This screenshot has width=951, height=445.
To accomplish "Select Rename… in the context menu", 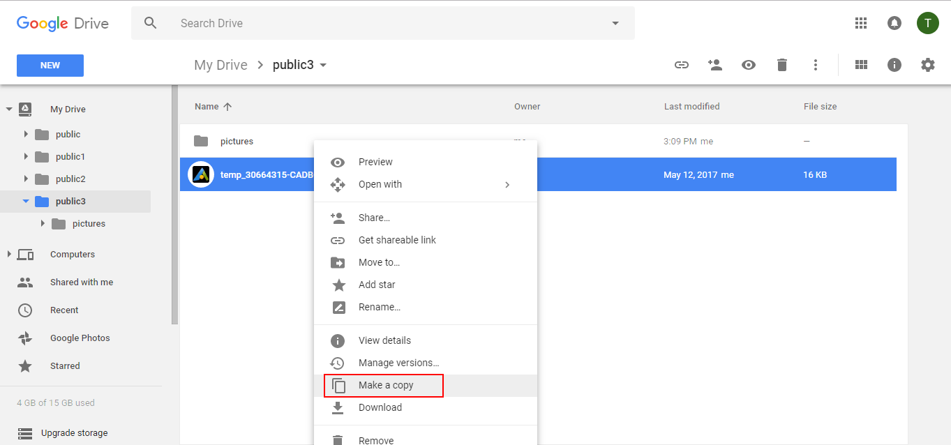I will [379, 307].
